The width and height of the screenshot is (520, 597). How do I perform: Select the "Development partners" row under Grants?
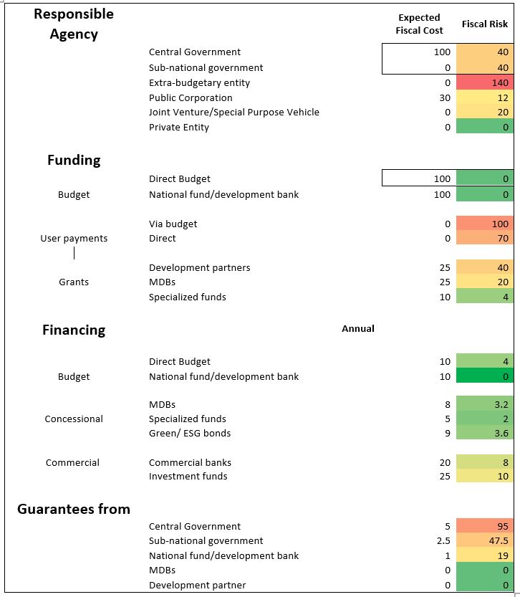click(x=200, y=268)
